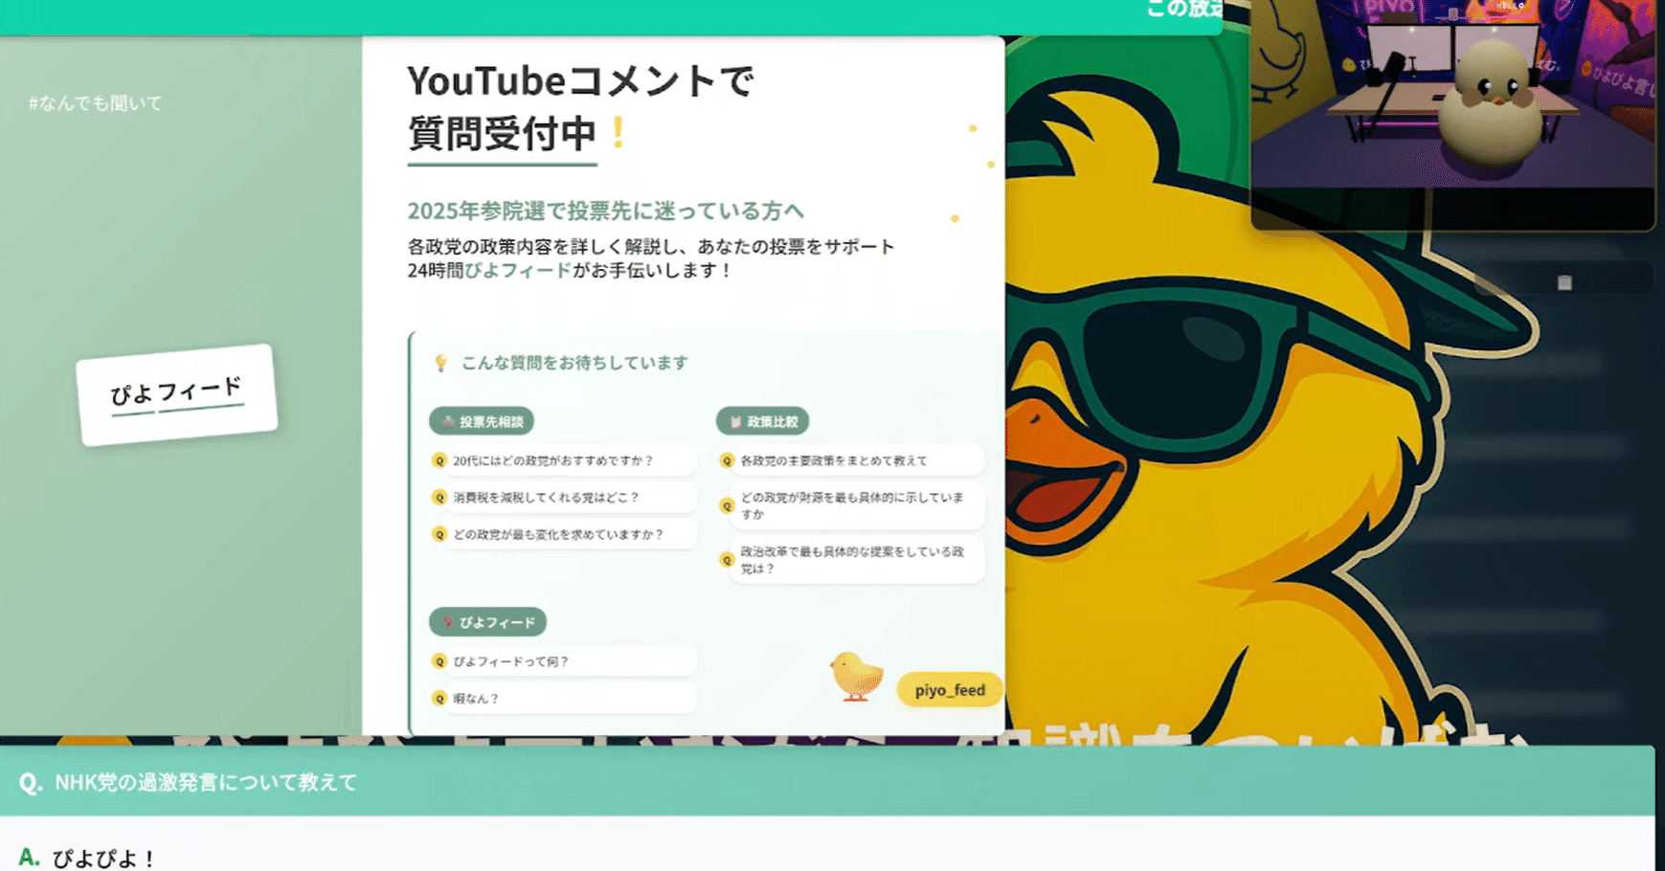Click the Q icon beside the 20代 question
Screen dimensions: 1665x871
pyautogui.click(x=439, y=460)
